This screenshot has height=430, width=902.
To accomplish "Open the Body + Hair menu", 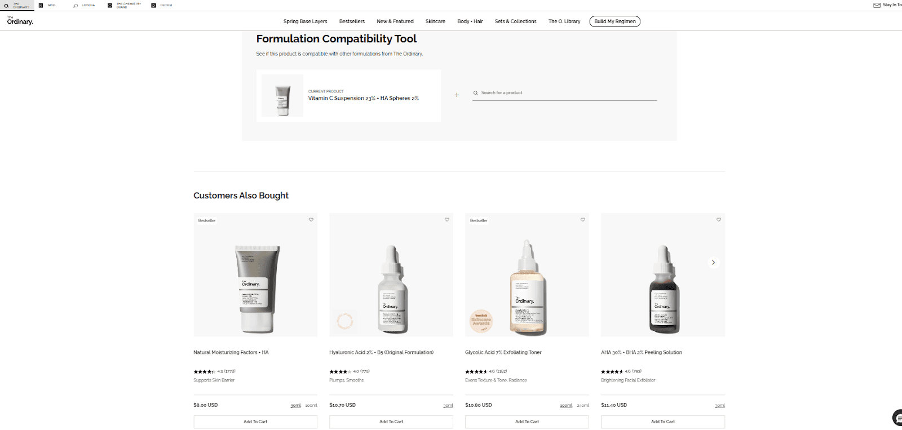I will click(470, 21).
